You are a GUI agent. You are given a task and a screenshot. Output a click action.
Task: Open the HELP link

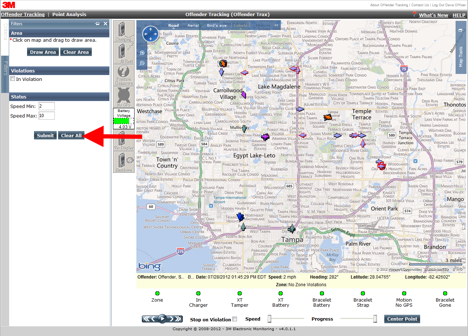459,15
